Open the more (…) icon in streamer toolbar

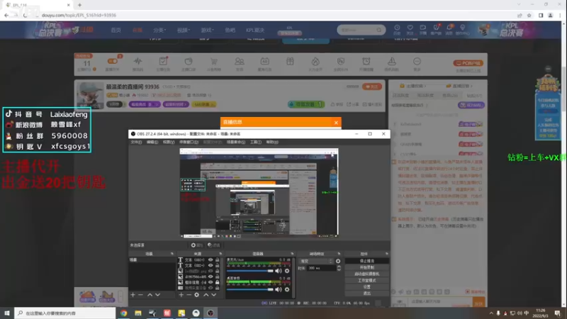pyautogui.click(x=417, y=62)
